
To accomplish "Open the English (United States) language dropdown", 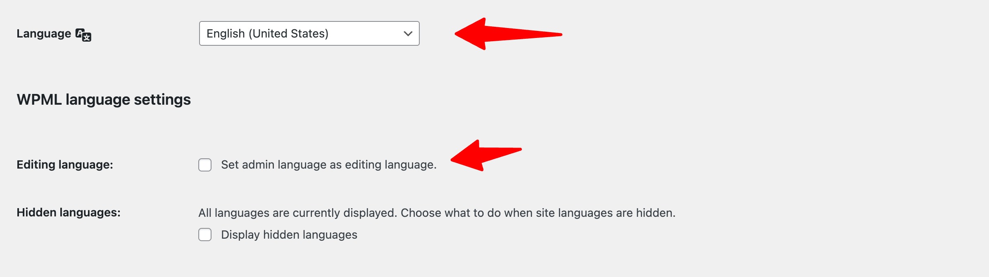I will pos(309,33).
